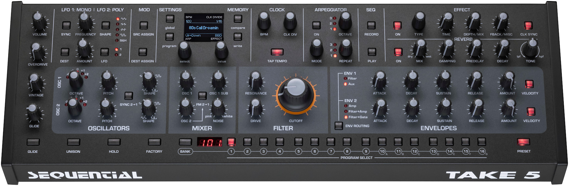
Task: Toggle the arpeggiator ON button
Action: (x=316, y=25)
